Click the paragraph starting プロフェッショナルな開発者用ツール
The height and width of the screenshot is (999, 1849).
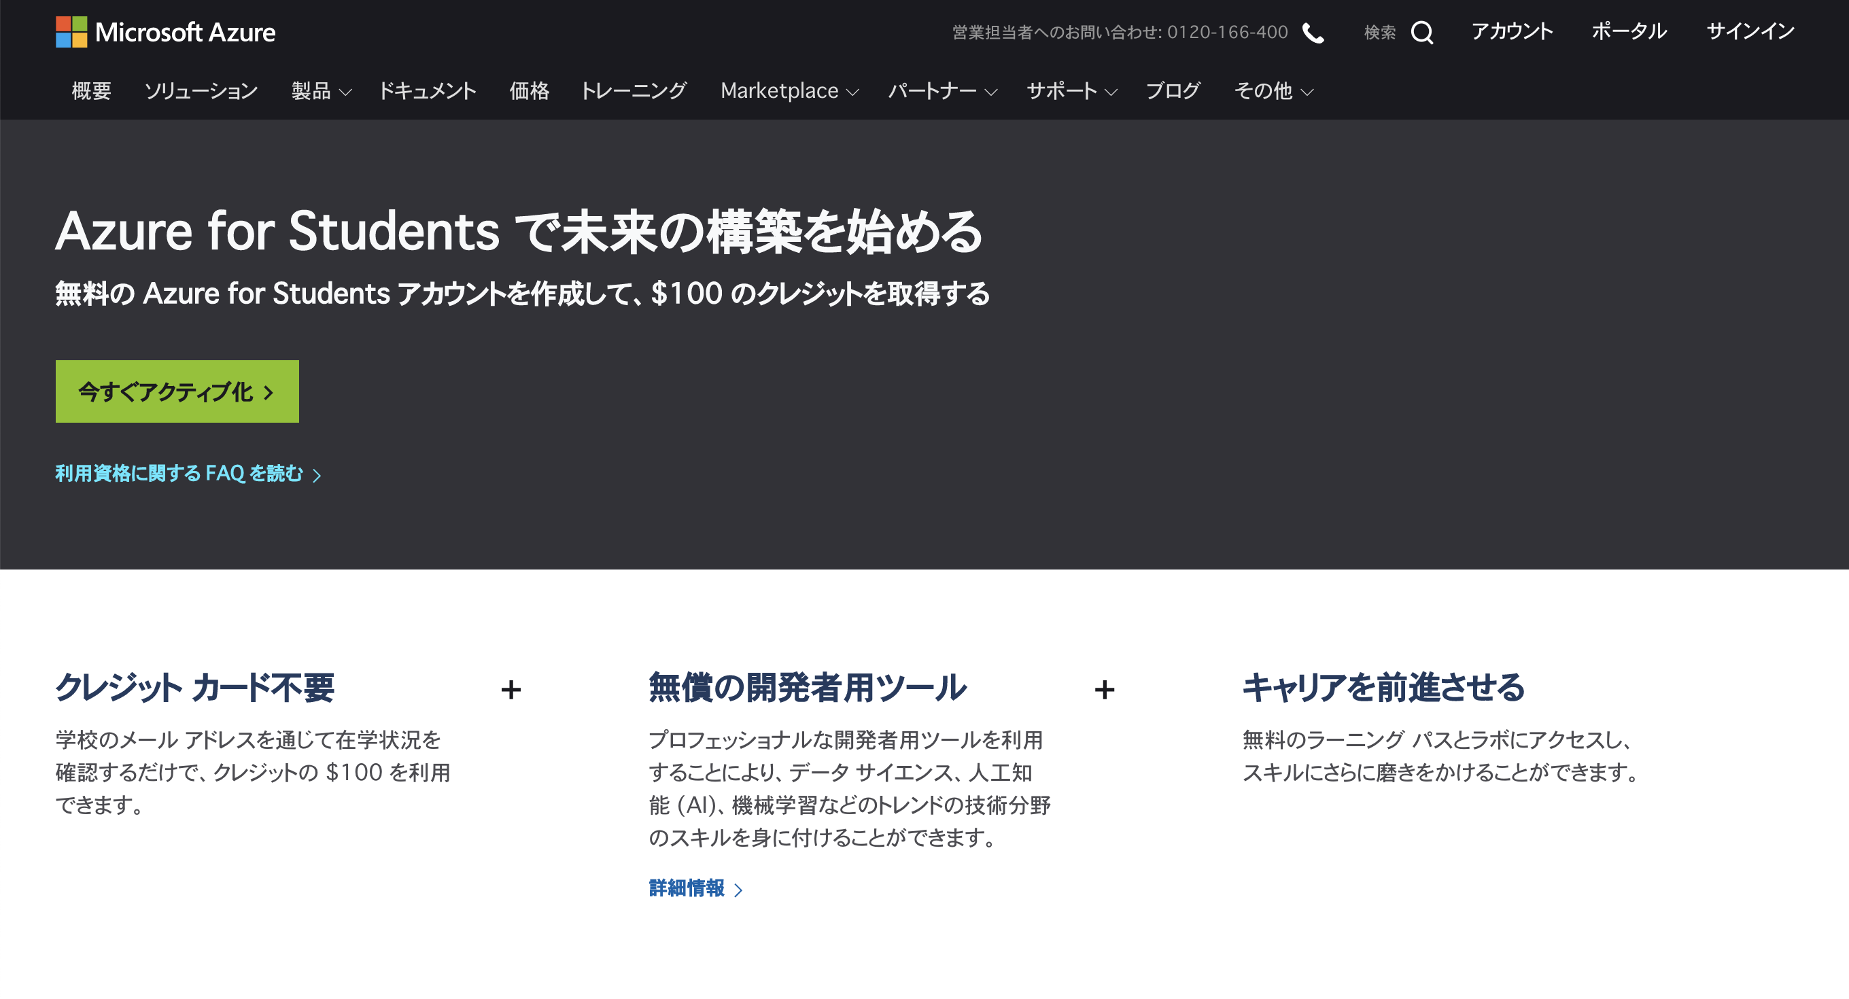[850, 789]
